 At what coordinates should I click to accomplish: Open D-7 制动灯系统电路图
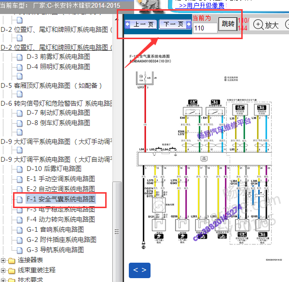pyautogui.click(x=58, y=113)
